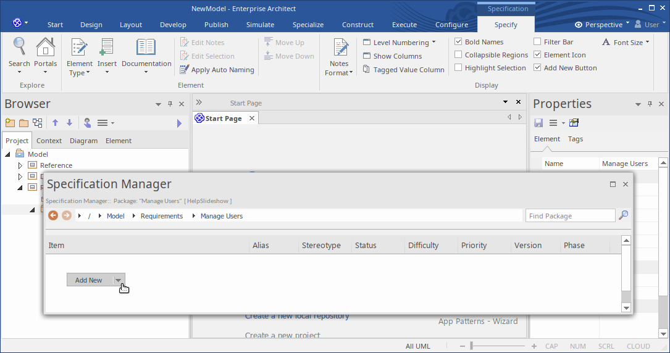This screenshot has height=353, width=670.
Task: Enable Collapsible Regions checkbox
Action: (x=458, y=55)
